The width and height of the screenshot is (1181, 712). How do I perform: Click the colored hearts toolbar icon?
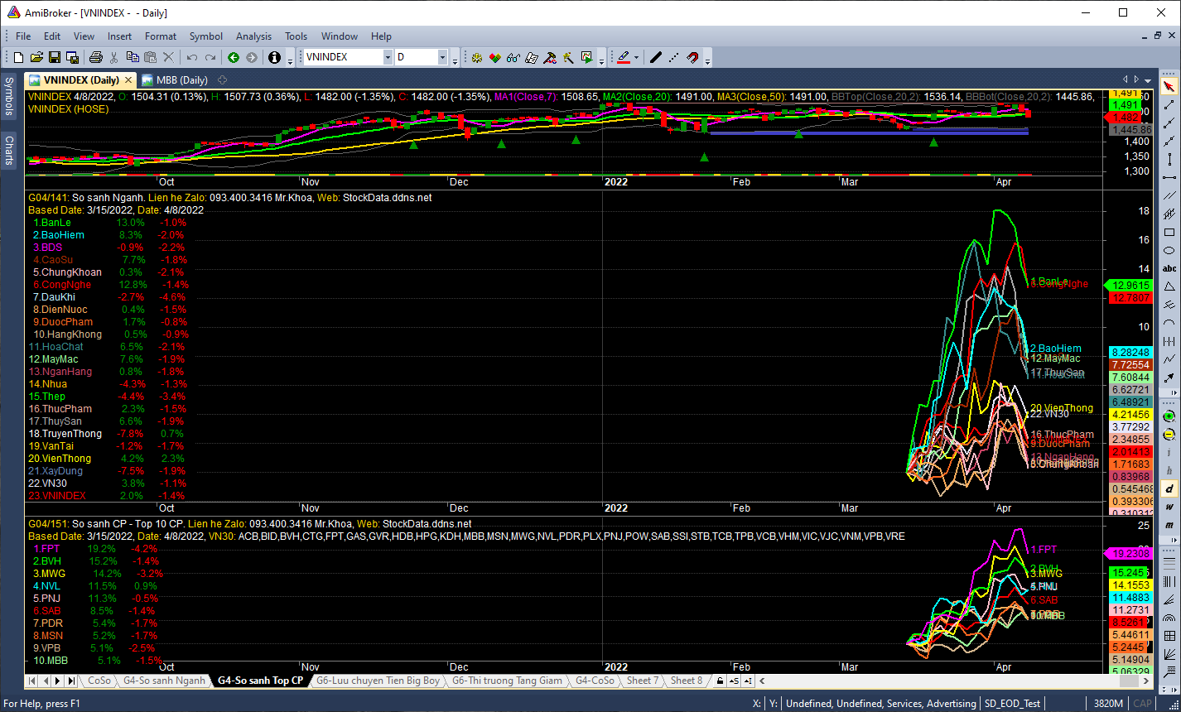click(495, 57)
